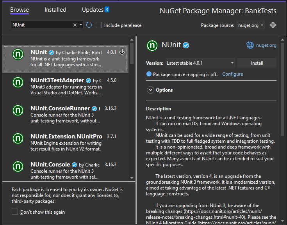Check Don't show this again
The image size is (287, 225).
coord(15,212)
